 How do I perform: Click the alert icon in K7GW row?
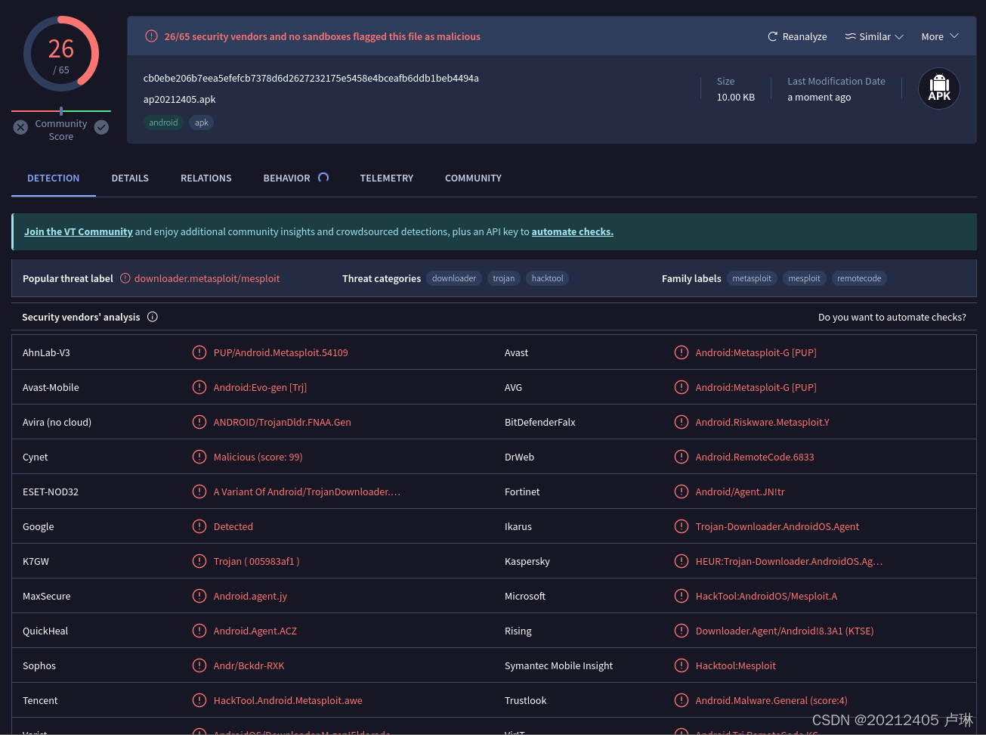pyautogui.click(x=199, y=561)
